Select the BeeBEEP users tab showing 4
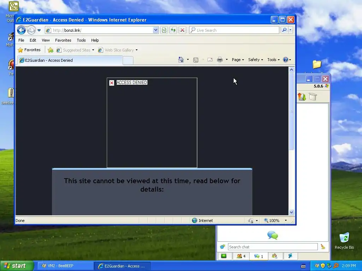Image resolution: width=362 pixels, height=271 pixels. click(x=241, y=256)
